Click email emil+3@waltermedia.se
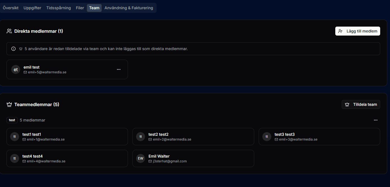Viewport: 390px width, 187px height. [x=298, y=139]
